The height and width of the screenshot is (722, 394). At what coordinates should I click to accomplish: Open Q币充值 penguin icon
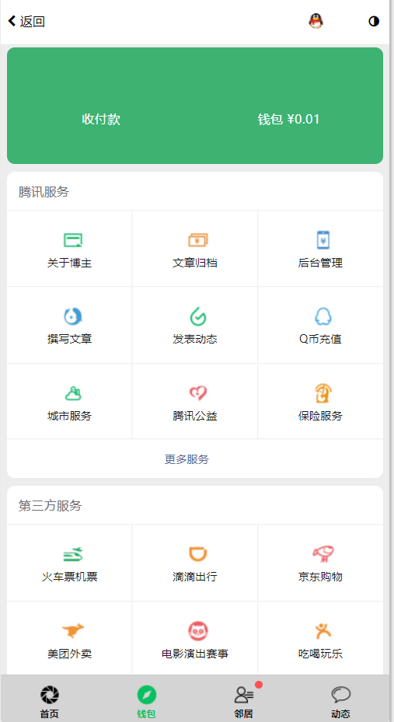[323, 317]
